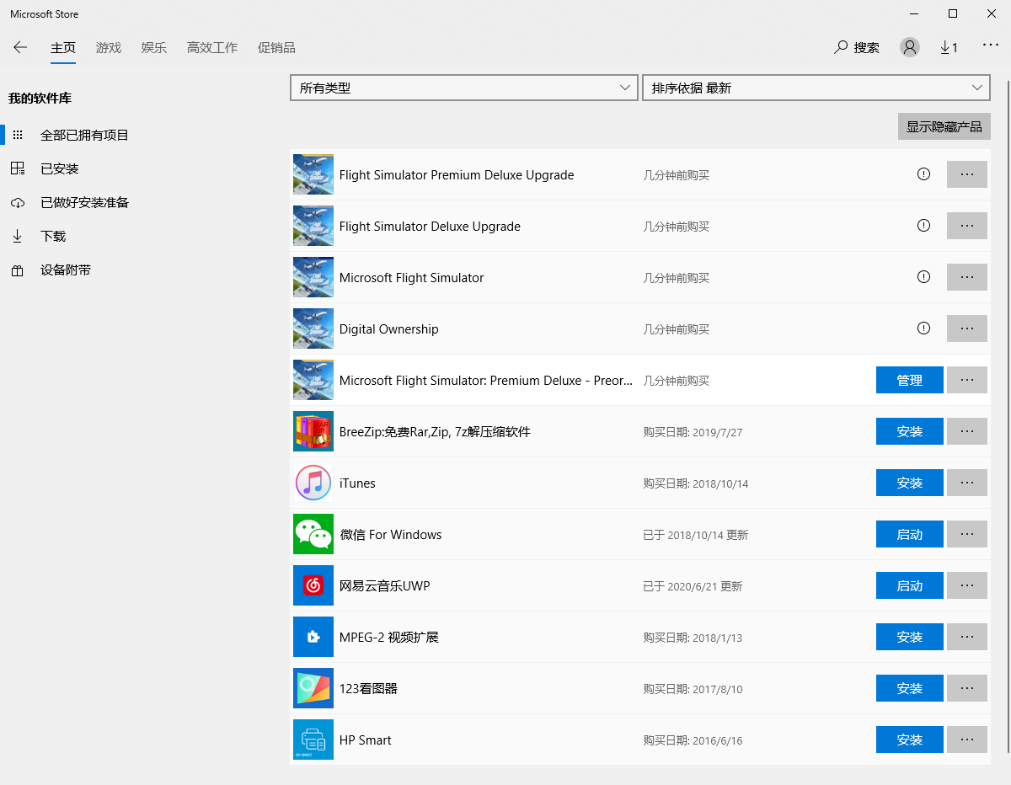Open more options for Flight Simulator Premium Deluxe Upgrade

click(967, 174)
